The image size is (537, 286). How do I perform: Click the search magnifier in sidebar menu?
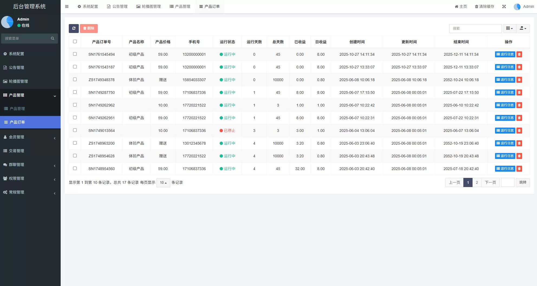52,38
